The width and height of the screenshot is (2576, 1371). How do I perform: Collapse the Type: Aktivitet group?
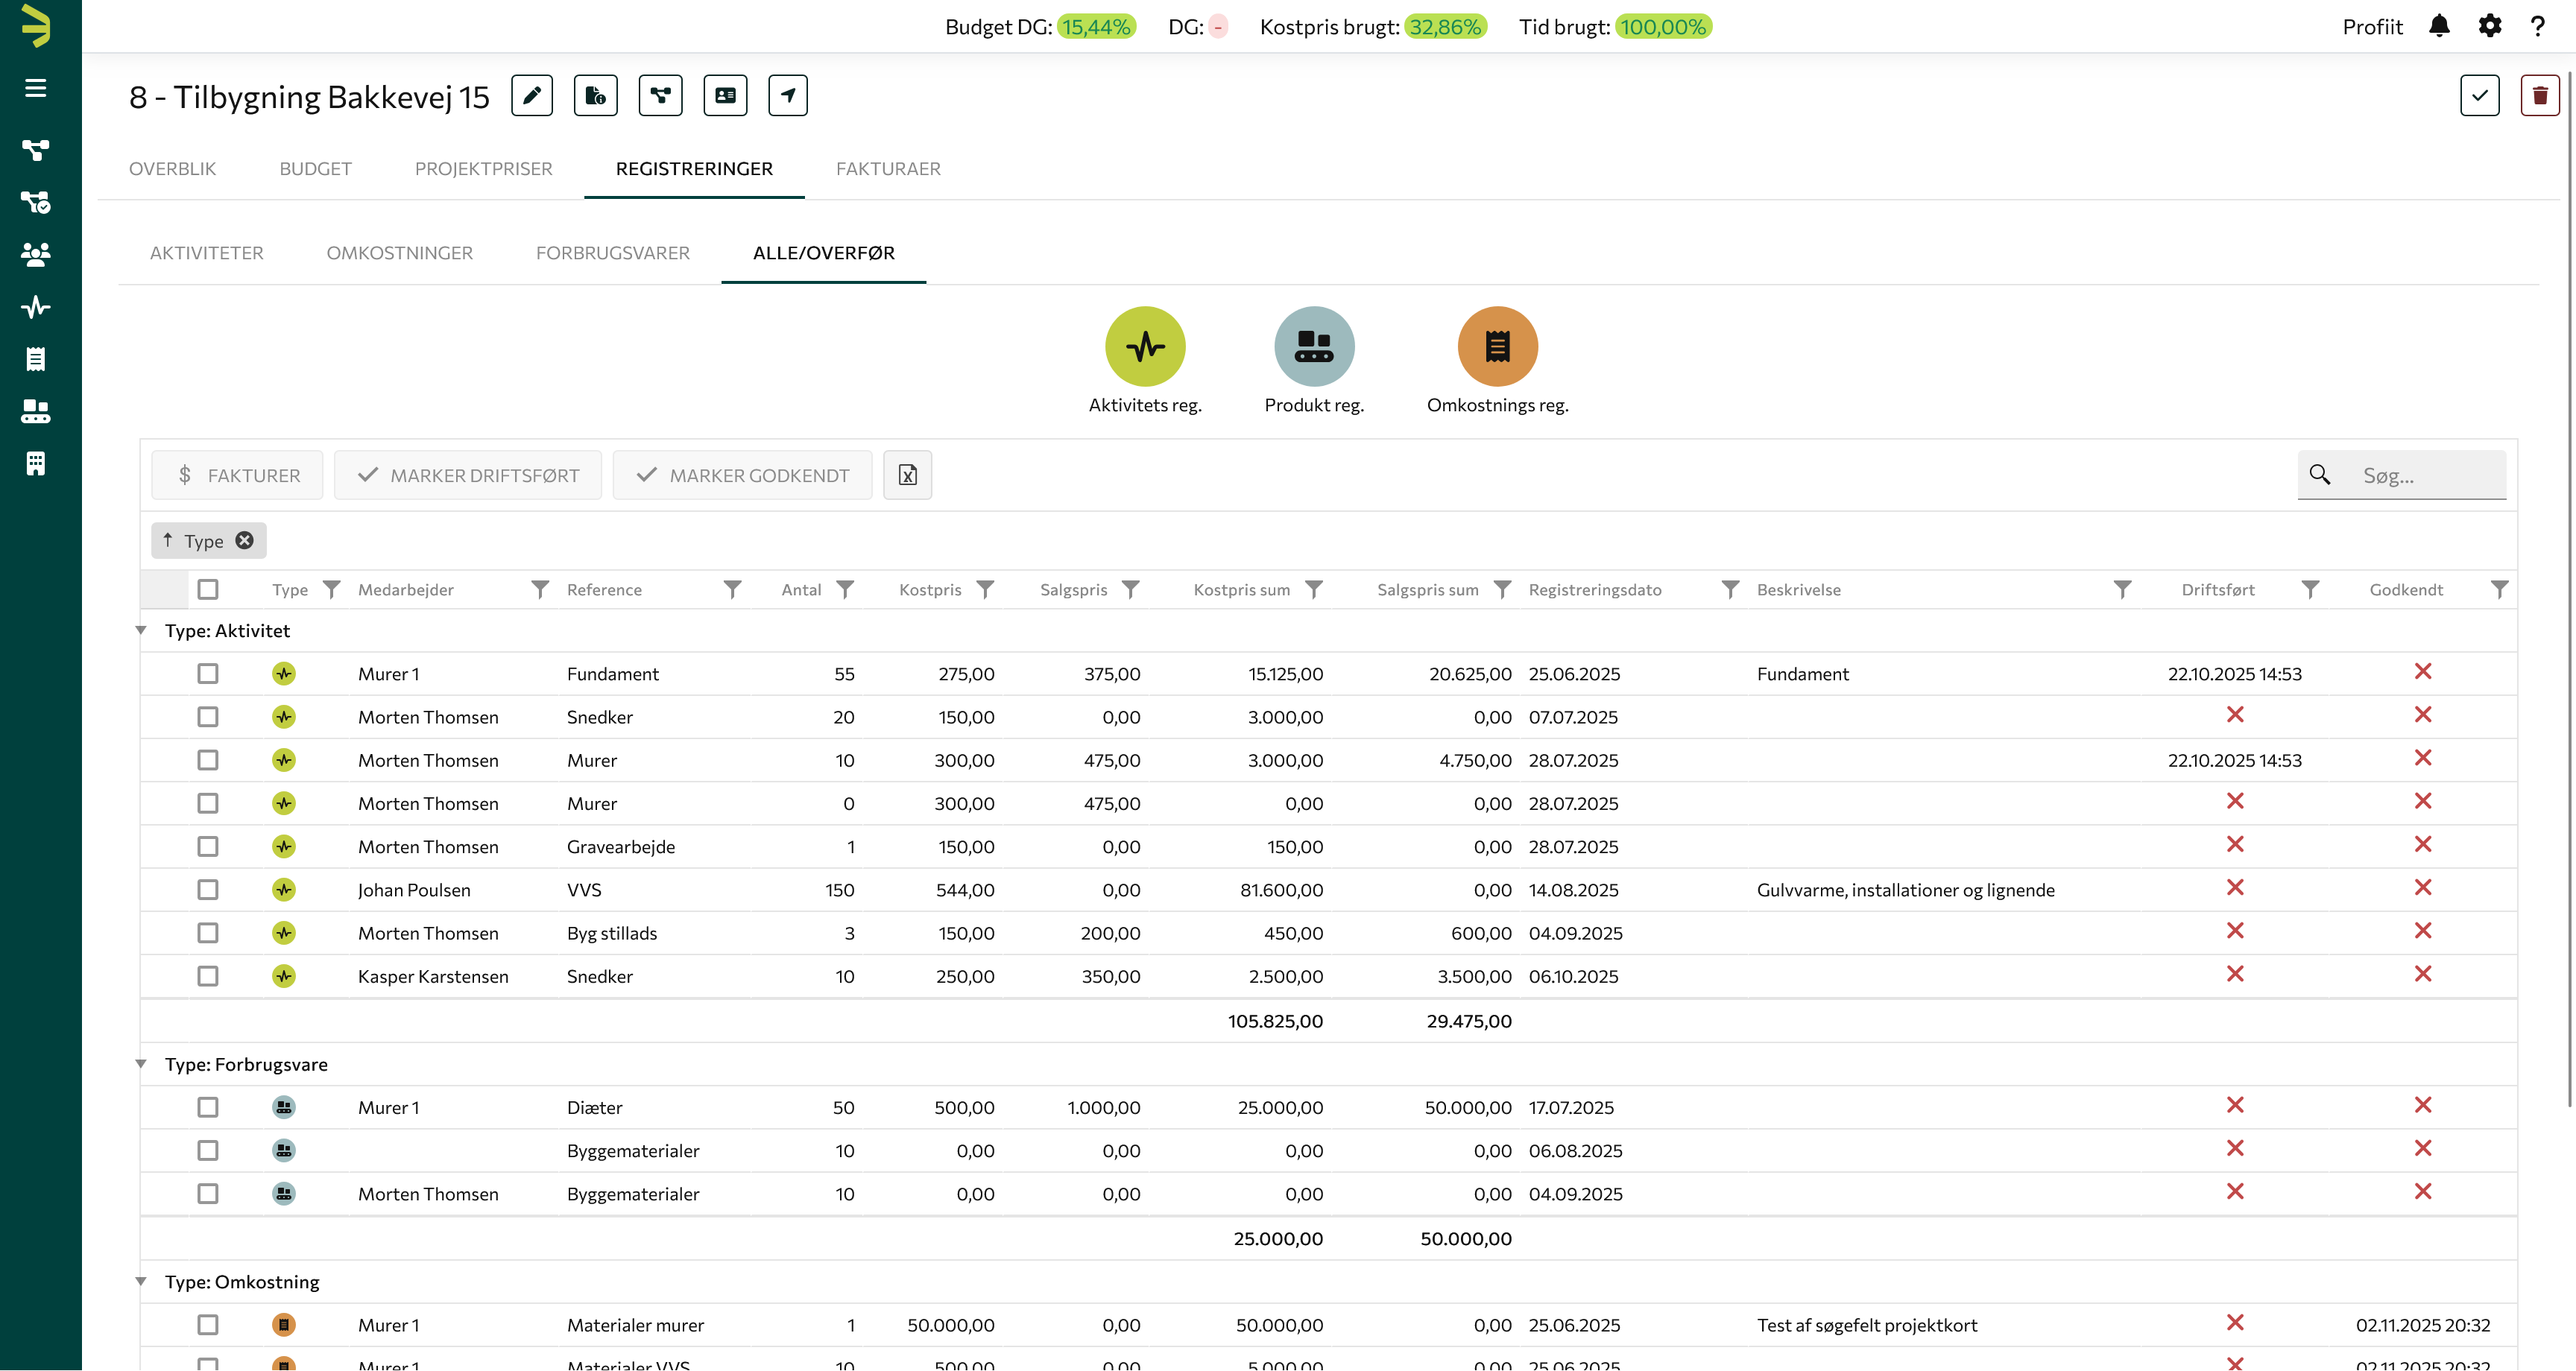(141, 631)
